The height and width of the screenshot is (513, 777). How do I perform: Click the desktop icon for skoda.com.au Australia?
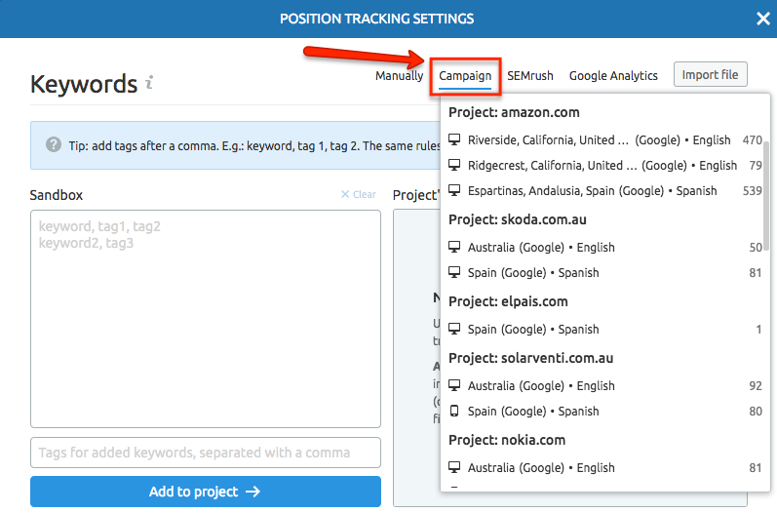[454, 247]
